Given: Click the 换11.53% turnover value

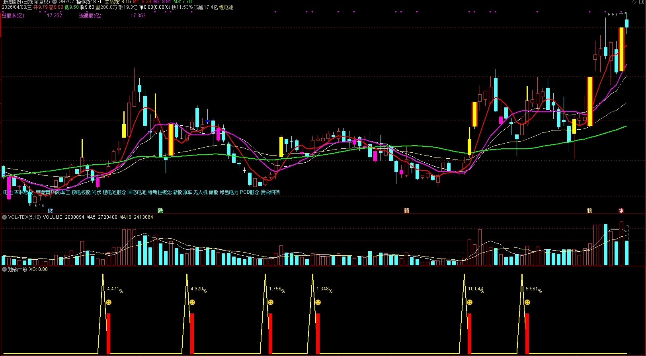Looking at the screenshot, I should click(182, 7).
